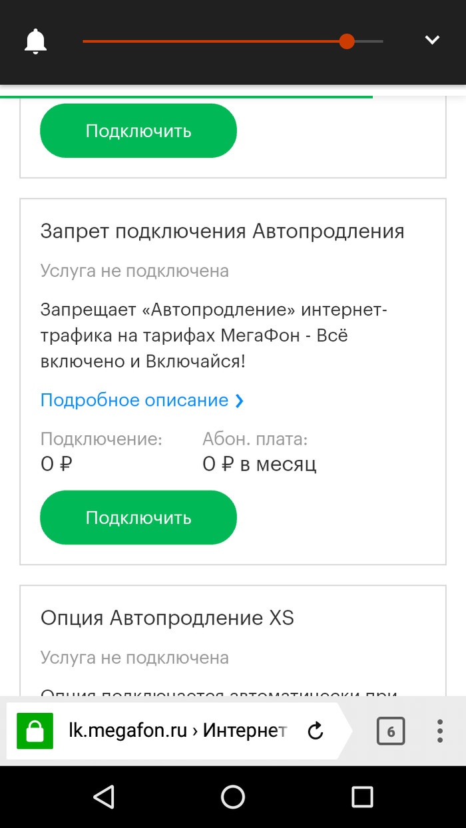Viewport: 466px width, 828px height.
Task: Select the Опция Автопродление XS heading
Action: point(167,618)
